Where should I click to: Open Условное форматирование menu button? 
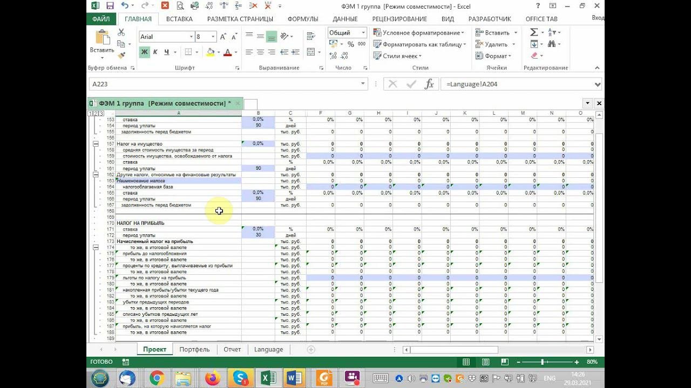[x=419, y=33]
